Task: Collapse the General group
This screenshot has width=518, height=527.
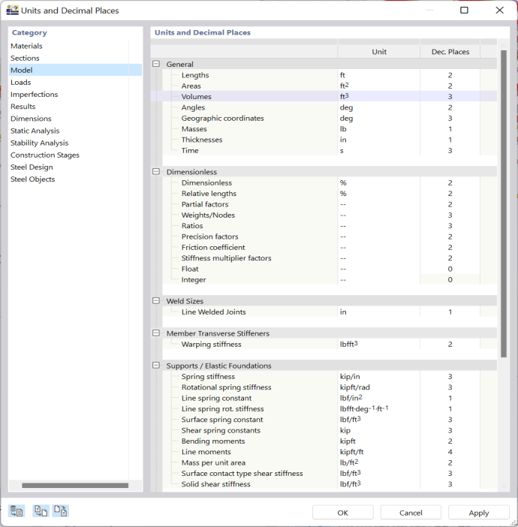Action: click(x=156, y=64)
